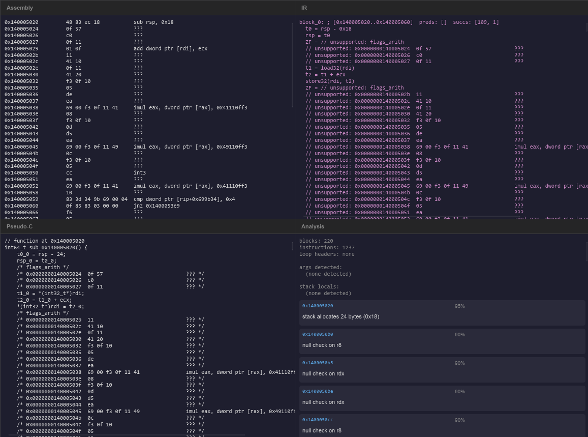This screenshot has width=588, height=437.
Task: Open address link 0x1400050b5 in Analysis panel
Action: [318, 363]
